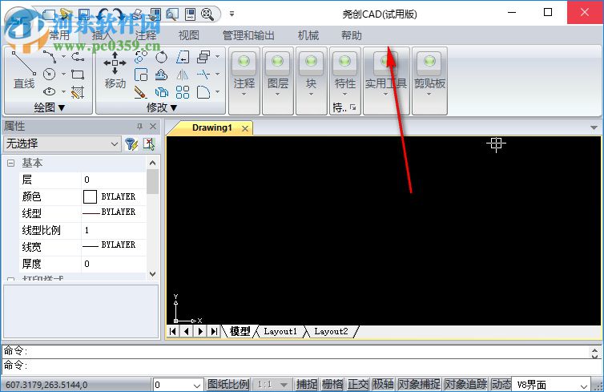Screen dimensions: 604x392
Task: Activate the erase tool
Action: 141,92
